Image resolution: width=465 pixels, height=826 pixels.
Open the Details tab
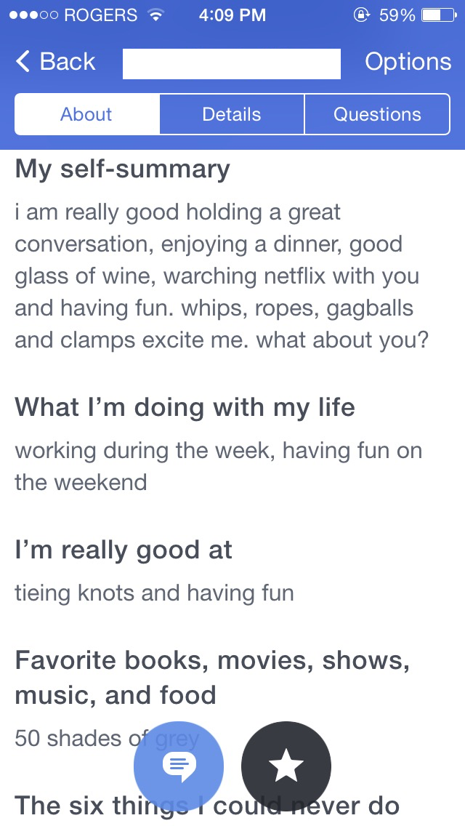232,114
